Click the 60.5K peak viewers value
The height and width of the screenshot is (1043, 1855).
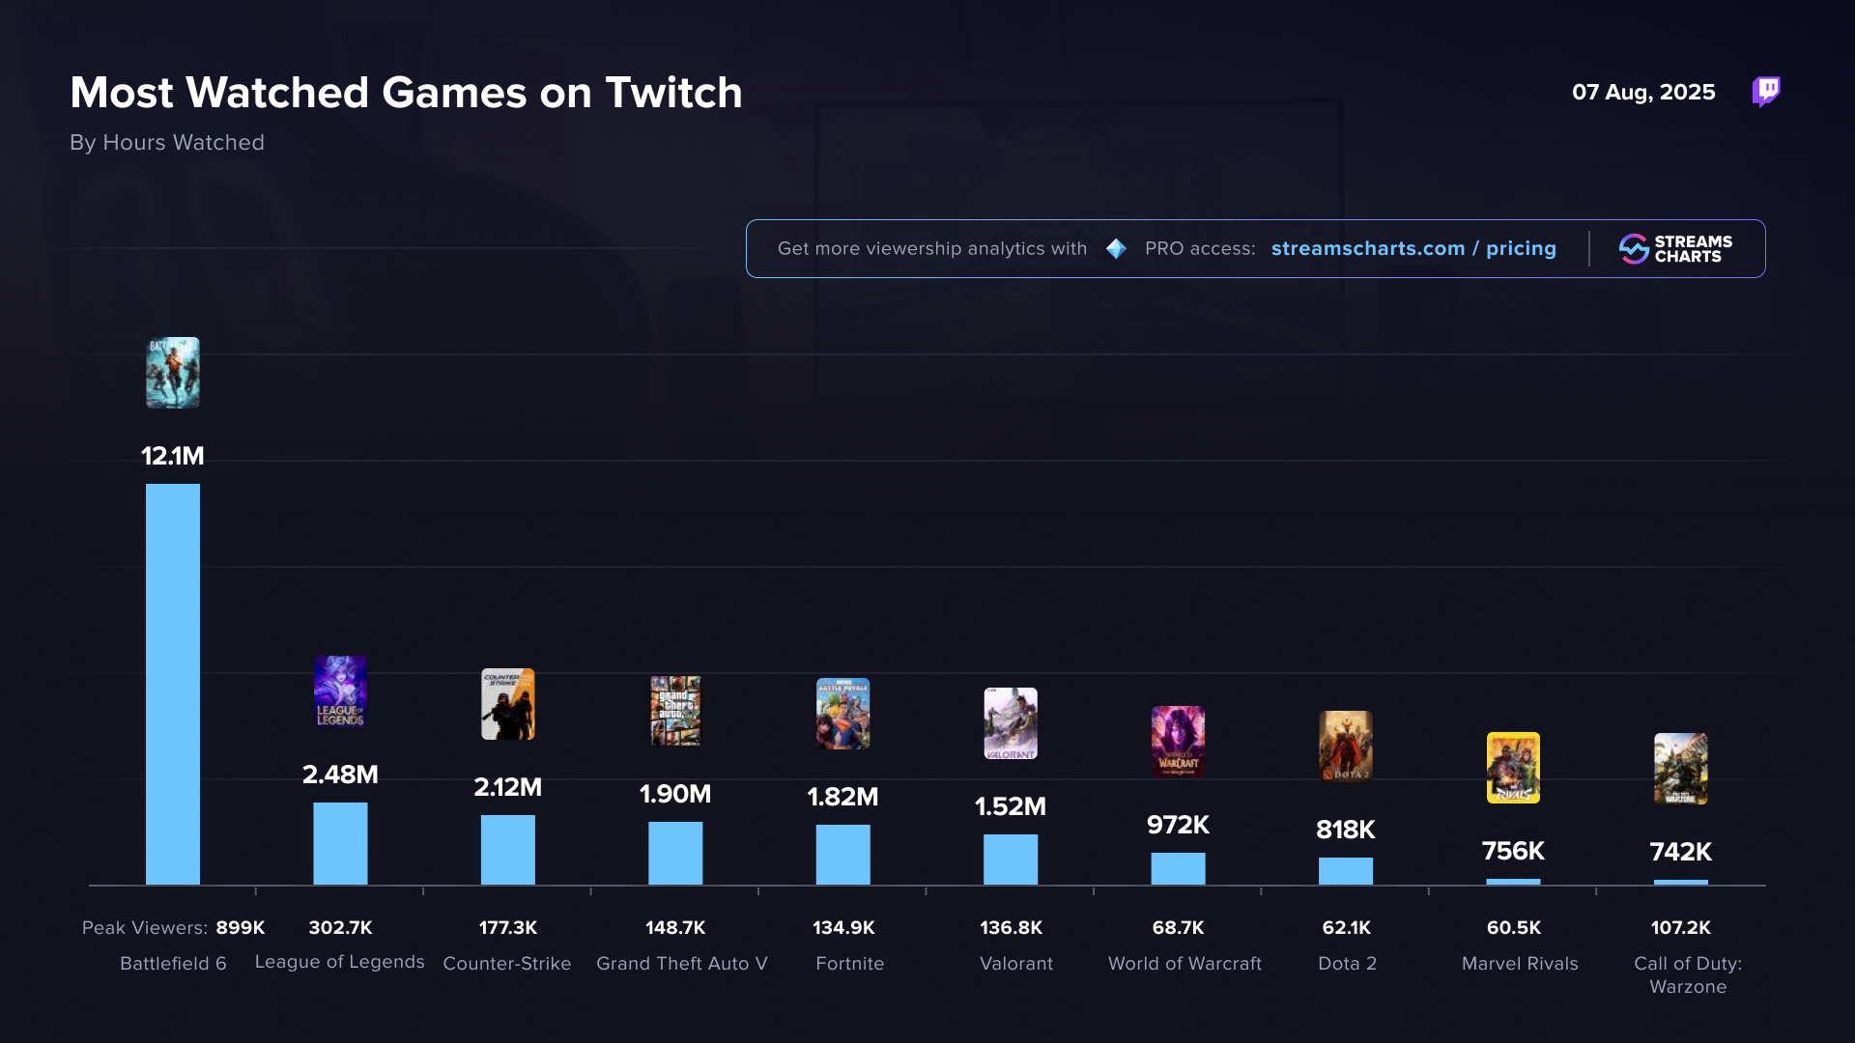click(1513, 928)
